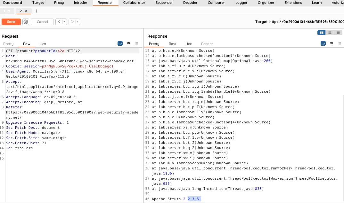The height and width of the screenshot is (203, 344).
Task: Click the Accept-Encoding header line
Action: click(44, 102)
